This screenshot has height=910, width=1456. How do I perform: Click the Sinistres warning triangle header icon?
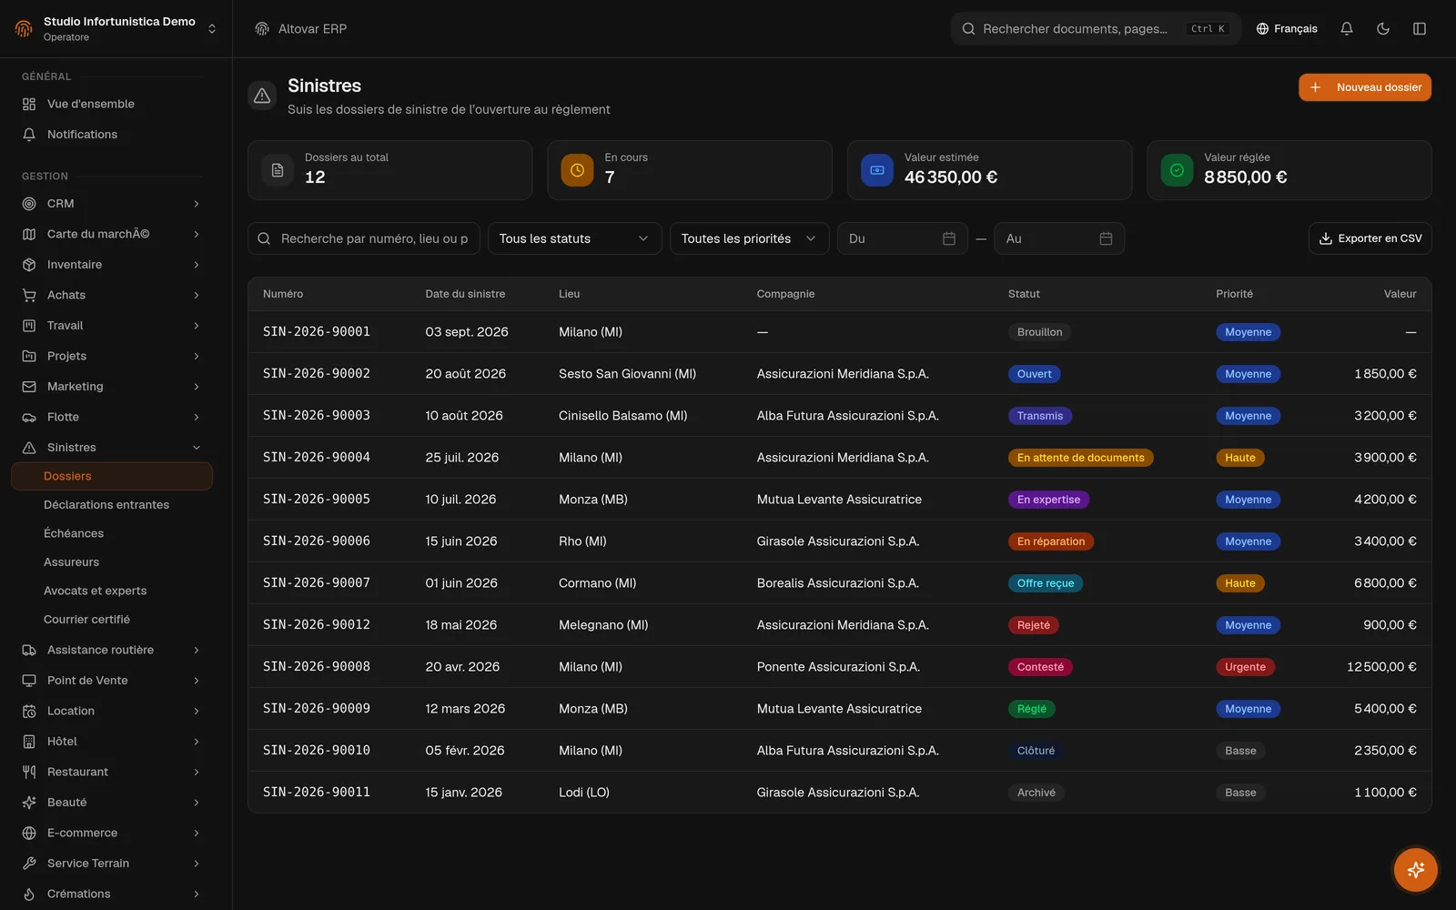pos(262,96)
